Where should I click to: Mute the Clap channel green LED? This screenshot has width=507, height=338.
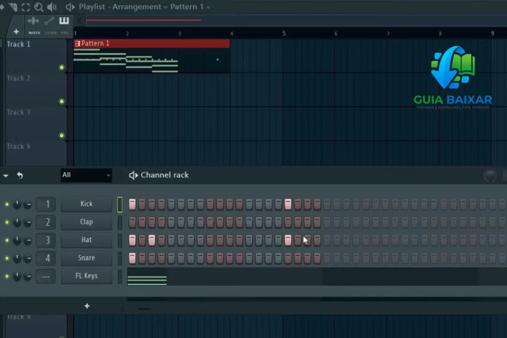7,222
